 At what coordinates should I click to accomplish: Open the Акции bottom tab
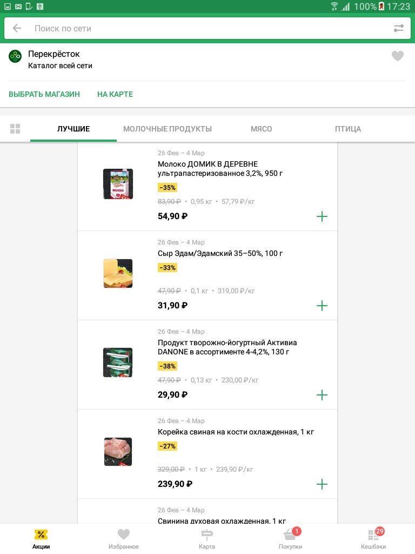tap(41, 539)
